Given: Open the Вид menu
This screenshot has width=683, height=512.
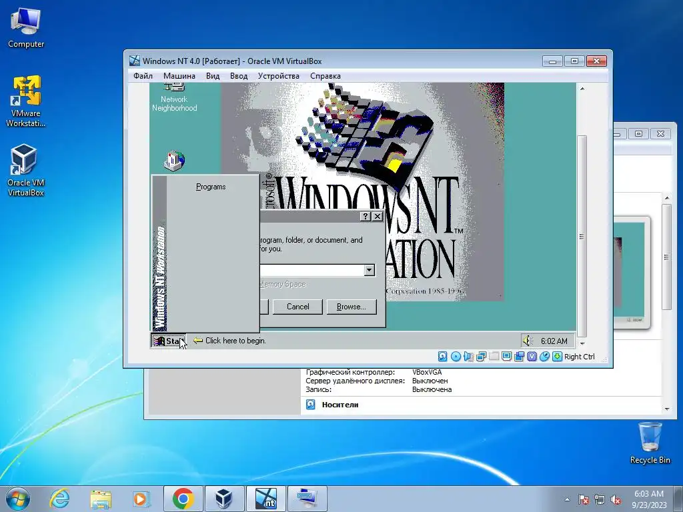Looking at the screenshot, I should pyautogui.click(x=213, y=76).
